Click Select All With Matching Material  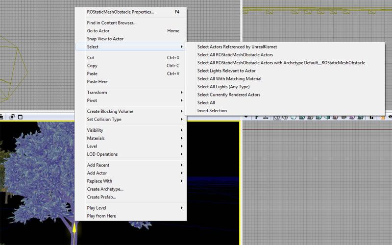tap(229, 79)
